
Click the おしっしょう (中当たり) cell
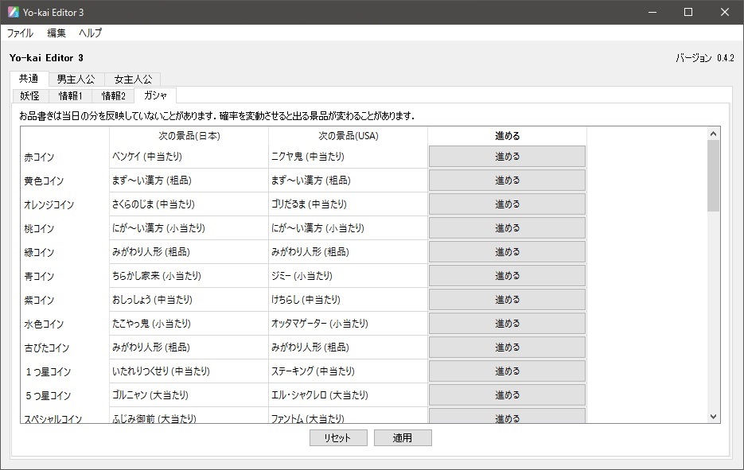click(189, 300)
